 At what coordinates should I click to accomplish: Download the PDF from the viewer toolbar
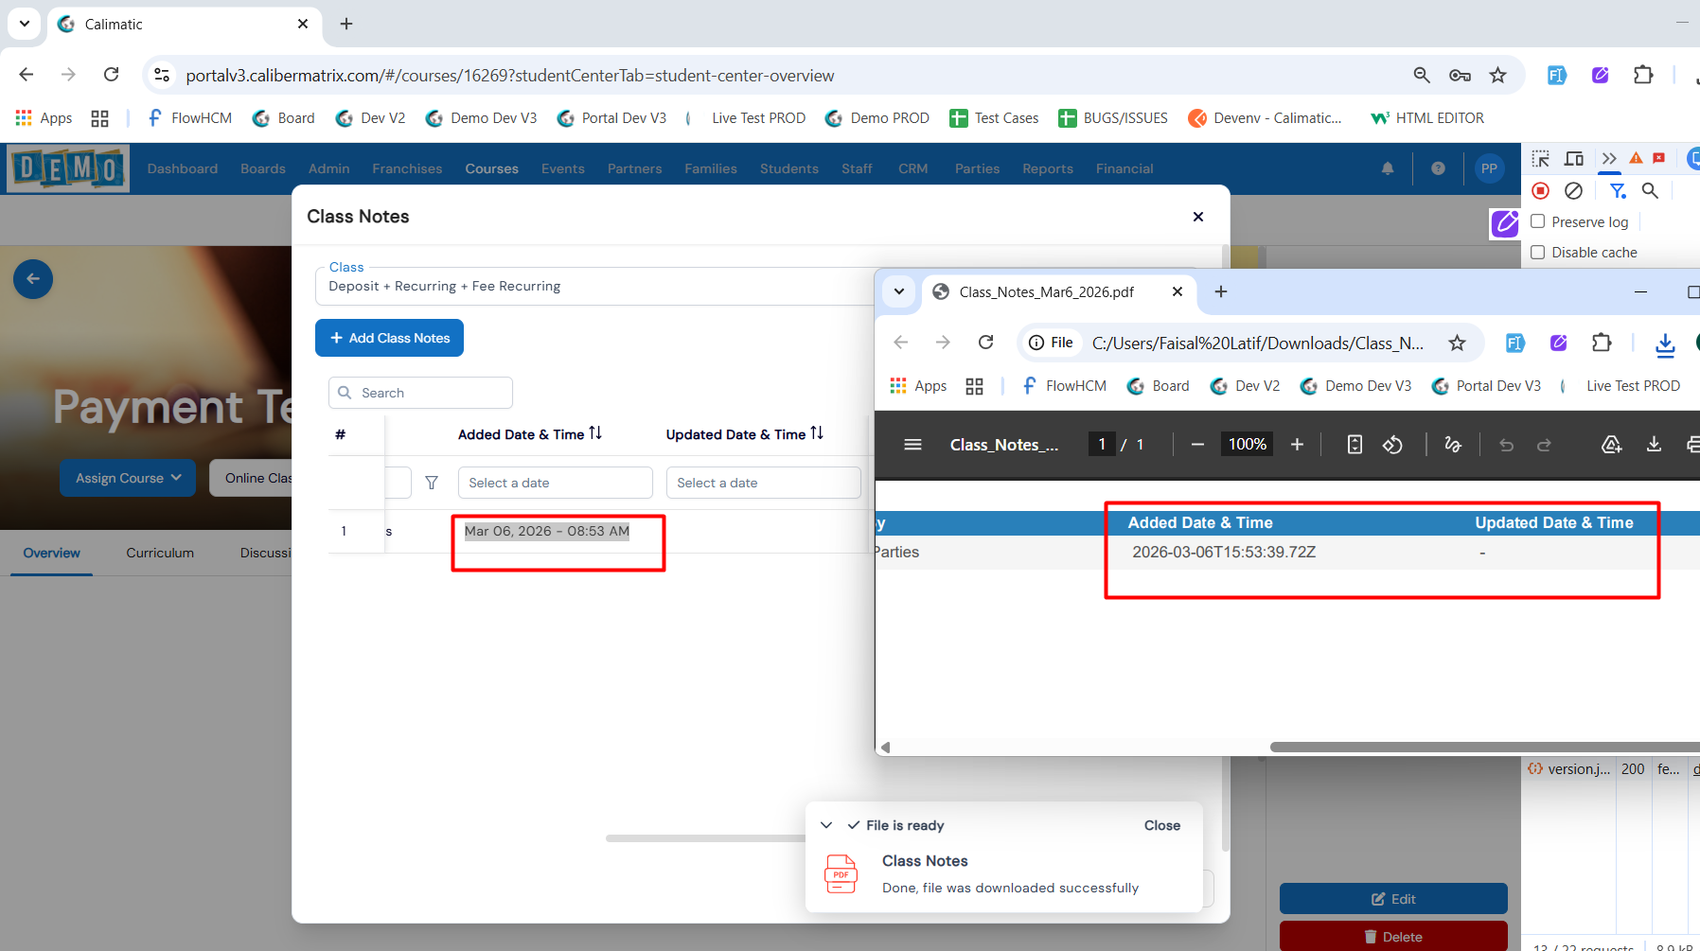pos(1654,445)
